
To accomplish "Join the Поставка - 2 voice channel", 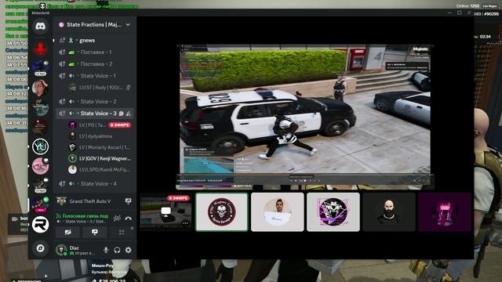I will 95,64.
